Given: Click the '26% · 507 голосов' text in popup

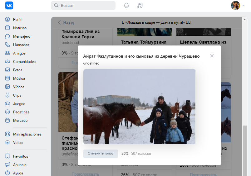Looking at the screenshot, I should (x=136, y=154).
